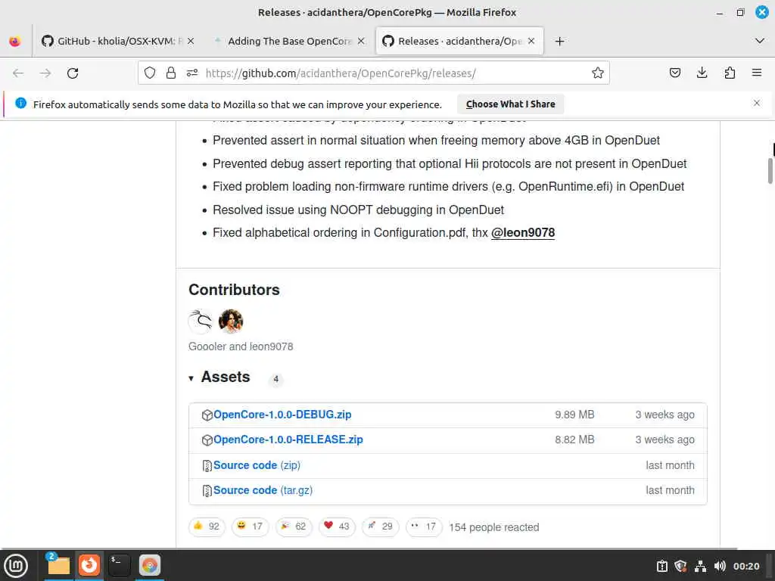Switch to GitHub kholia/OSX-KVM tab
Viewport: 775px width, 581px height.
pyautogui.click(x=117, y=41)
